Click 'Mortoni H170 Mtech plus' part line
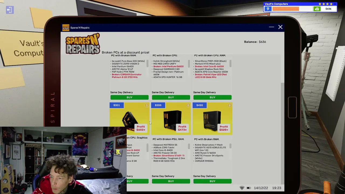The image size is (345, 194). point(208,64)
